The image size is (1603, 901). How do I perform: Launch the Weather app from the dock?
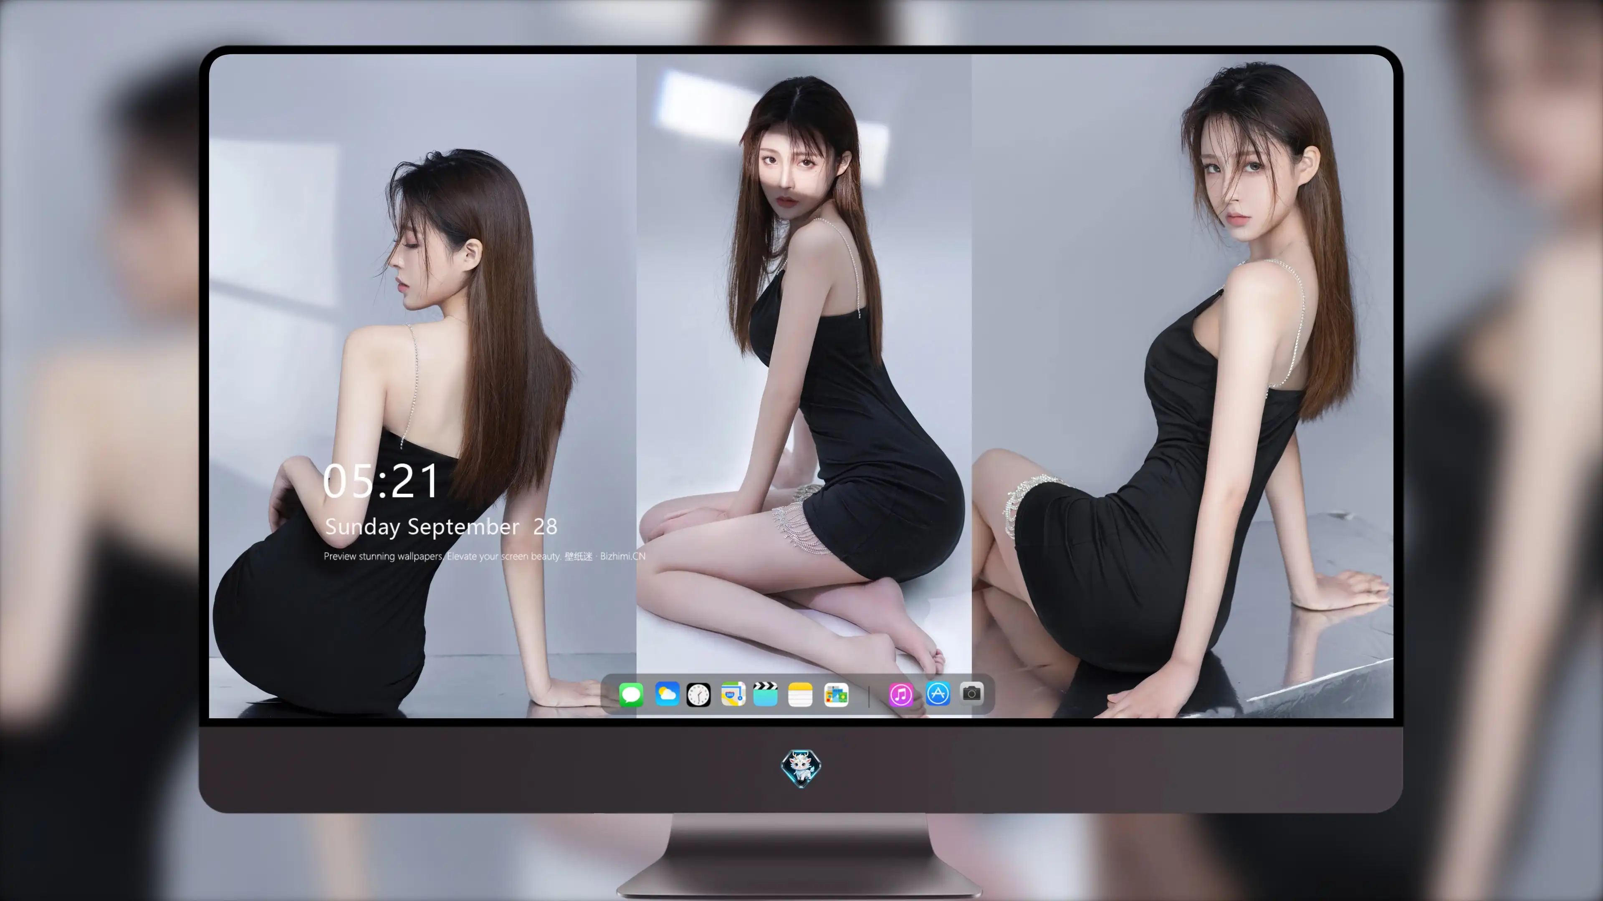tap(667, 694)
